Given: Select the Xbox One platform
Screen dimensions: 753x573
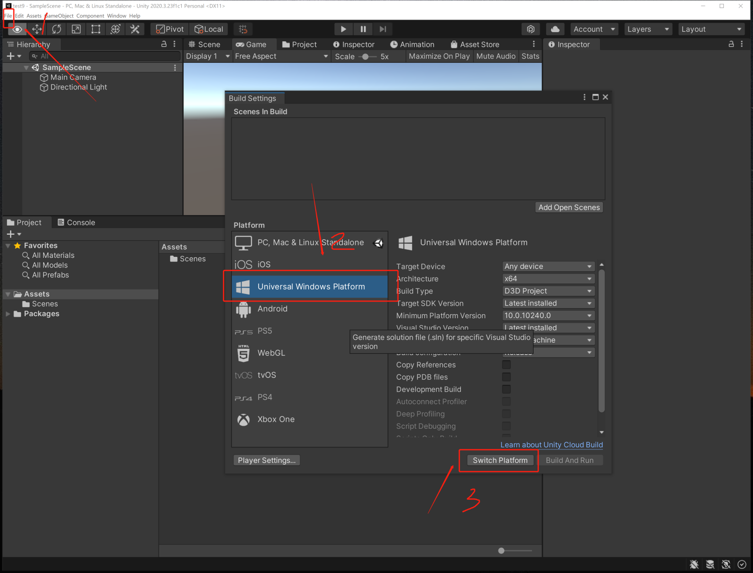Looking at the screenshot, I should 310,419.
